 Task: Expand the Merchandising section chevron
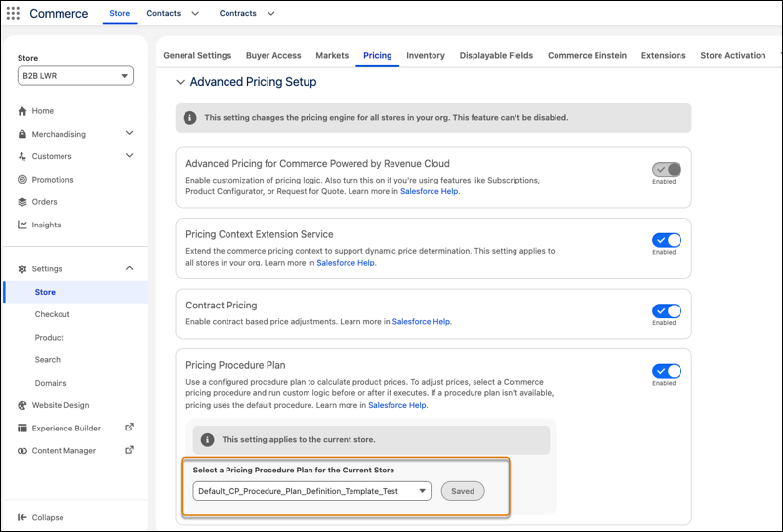(129, 133)
